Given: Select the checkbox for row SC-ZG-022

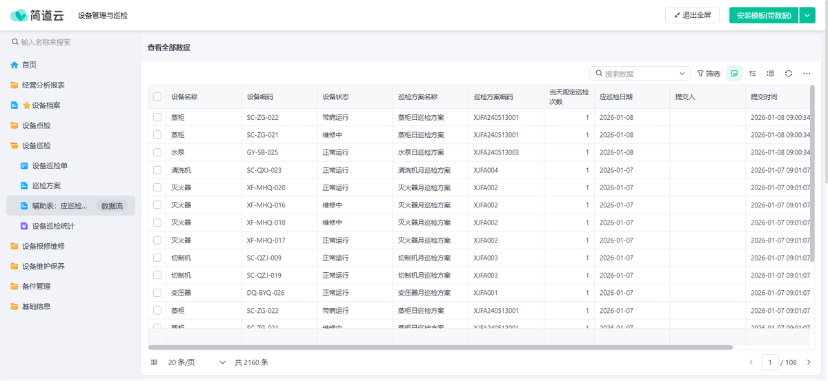Looking at the screenshot, I should point(157,118).
